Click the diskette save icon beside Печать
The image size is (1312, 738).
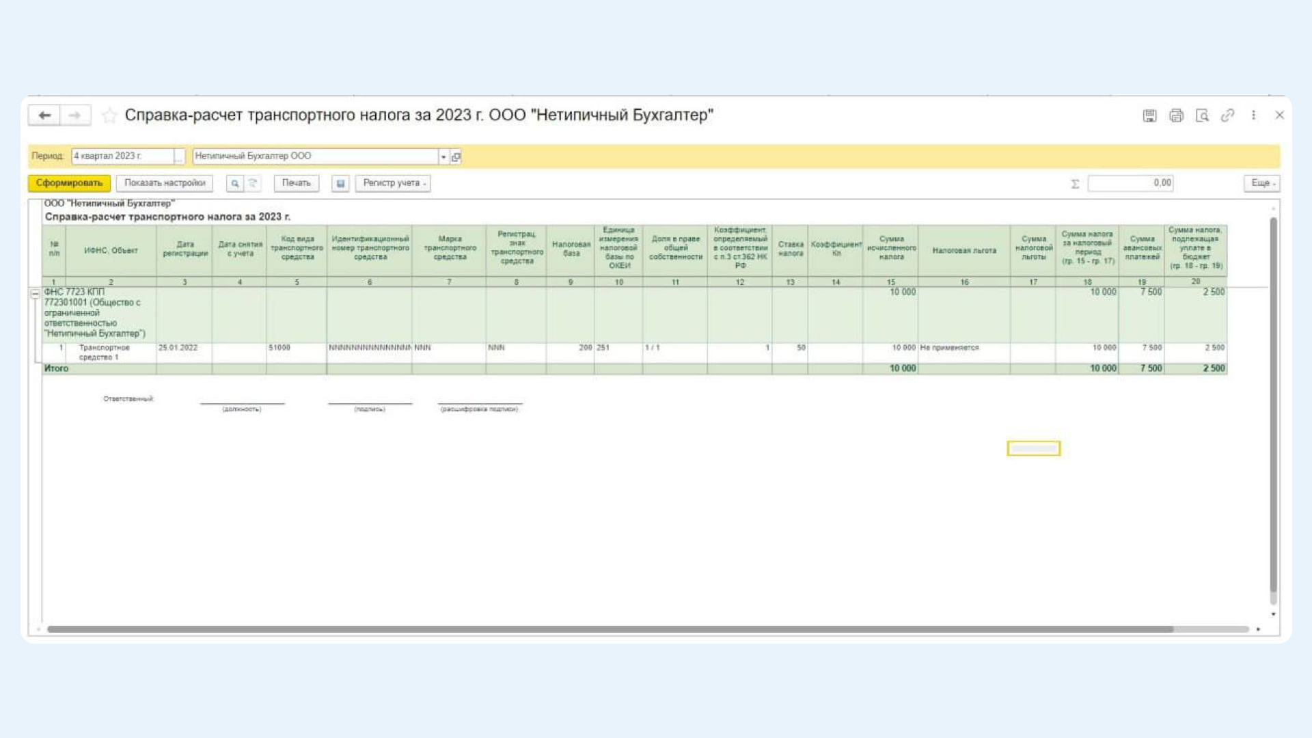point(340,183)
